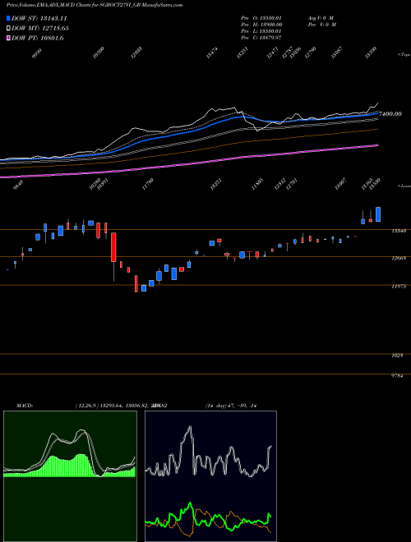
Task: Click the 9840 lows value label
Action: tap(18, 184)
